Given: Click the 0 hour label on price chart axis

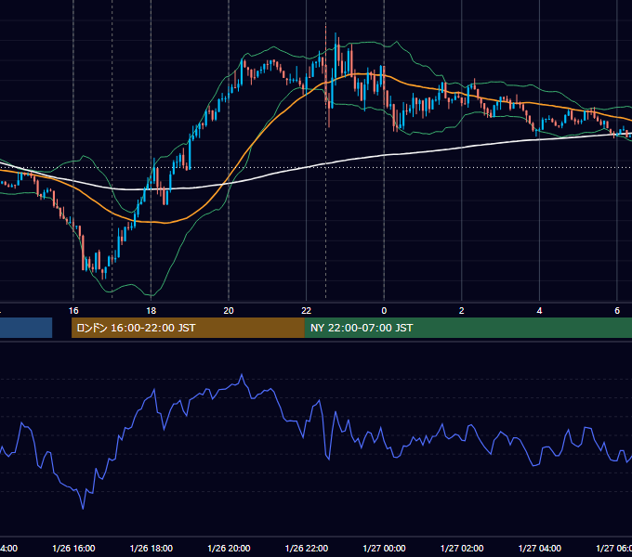Looking at the screenshot, I should click(384, 311).
